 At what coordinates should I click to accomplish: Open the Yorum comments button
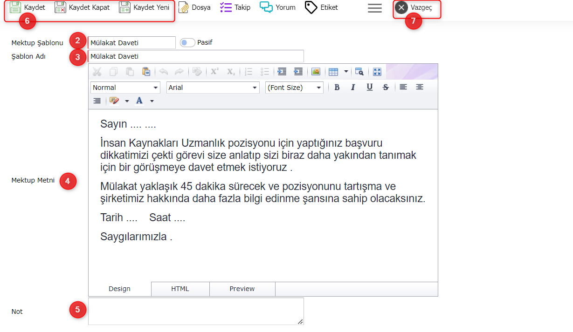(x=278, y=7)
